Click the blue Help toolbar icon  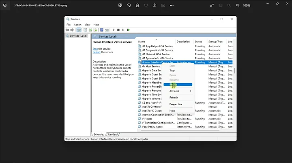coord(102,30)
